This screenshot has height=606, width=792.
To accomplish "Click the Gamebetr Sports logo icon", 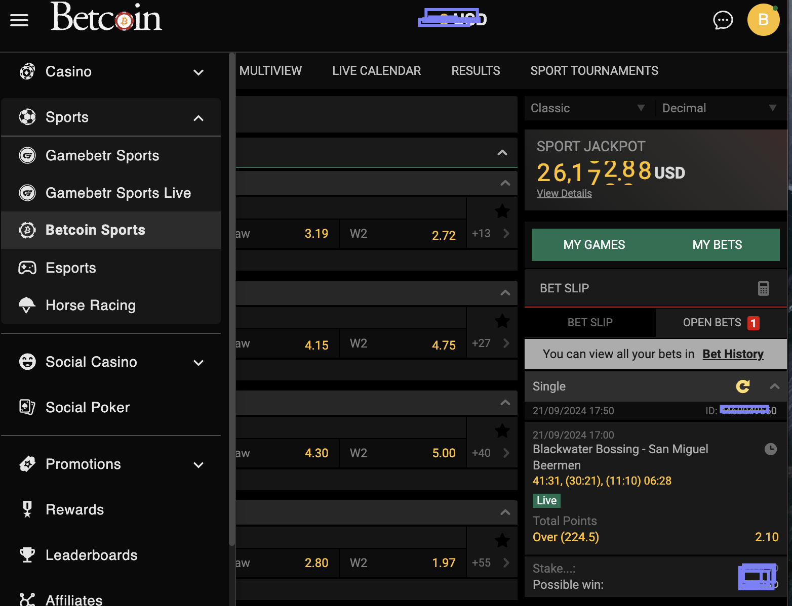I will [27, 155].
